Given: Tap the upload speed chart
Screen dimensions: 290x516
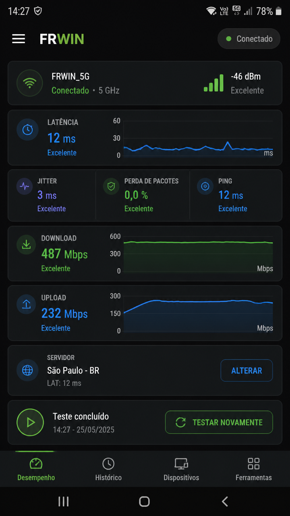Looking at the screenshot, I should (x=198, y=313).
